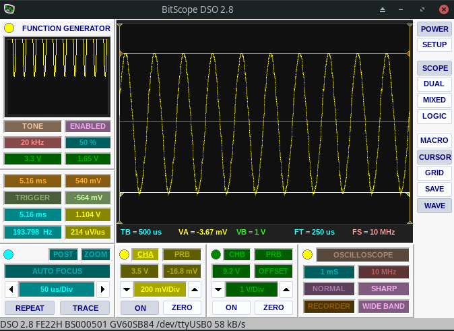This screenshot has width=454, height=331.
Task: Lower CHA volts per division arrow
Action: (x=127, y=289)
